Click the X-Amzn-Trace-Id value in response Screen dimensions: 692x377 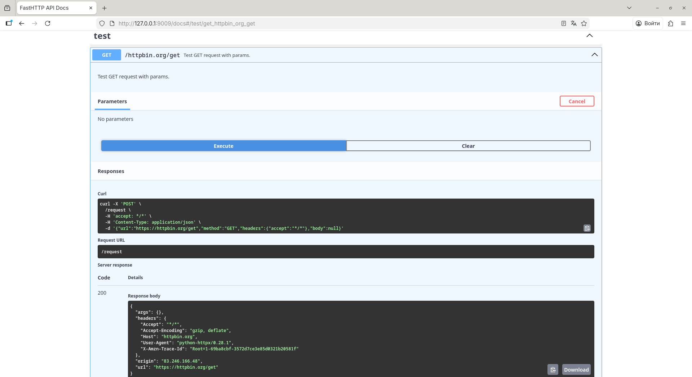pyautogui.click(x=244, y=349)
